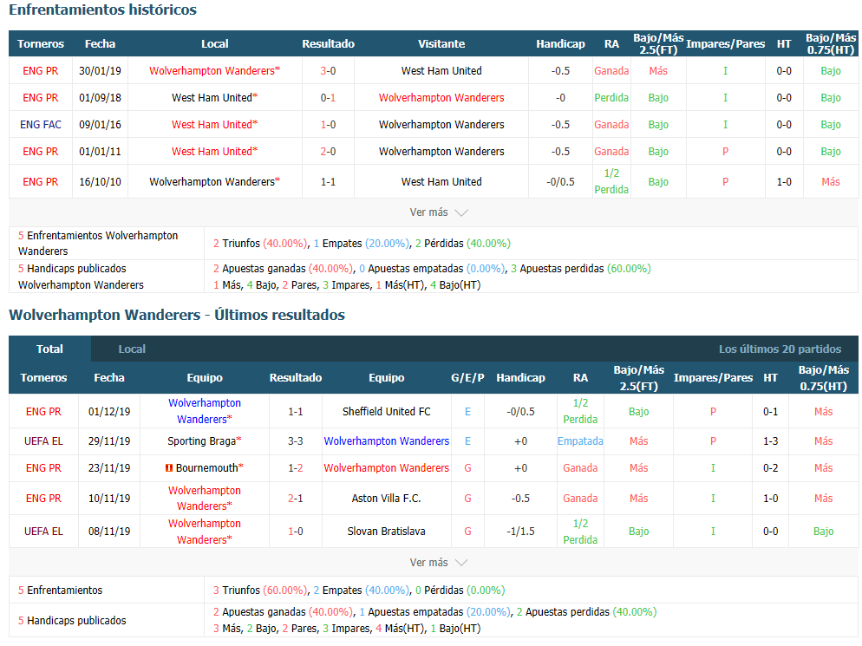
Task: Open West Ham United visitor in 30/01/19 row
Action: (441, 70)
